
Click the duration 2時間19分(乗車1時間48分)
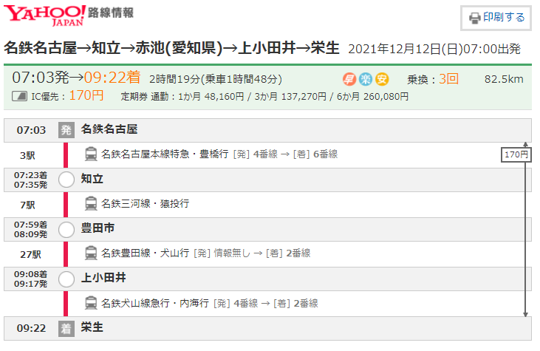(216, 80)
